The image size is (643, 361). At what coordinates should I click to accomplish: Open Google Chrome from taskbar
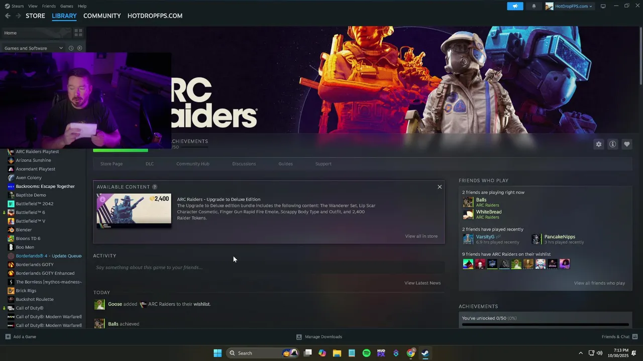pos(410,353)
